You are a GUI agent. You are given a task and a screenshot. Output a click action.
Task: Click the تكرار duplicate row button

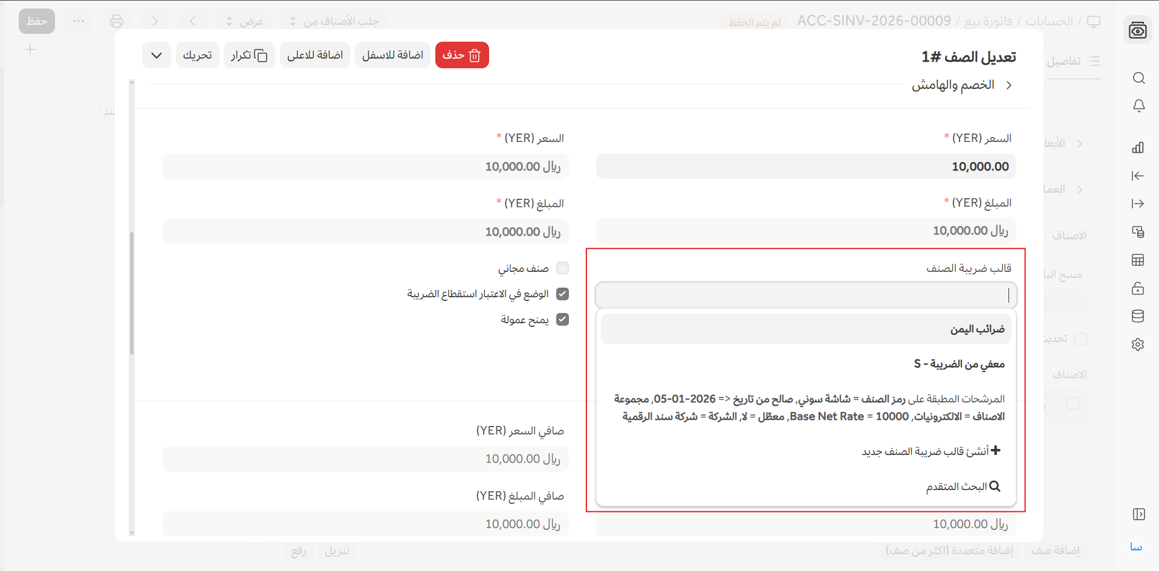249,56
